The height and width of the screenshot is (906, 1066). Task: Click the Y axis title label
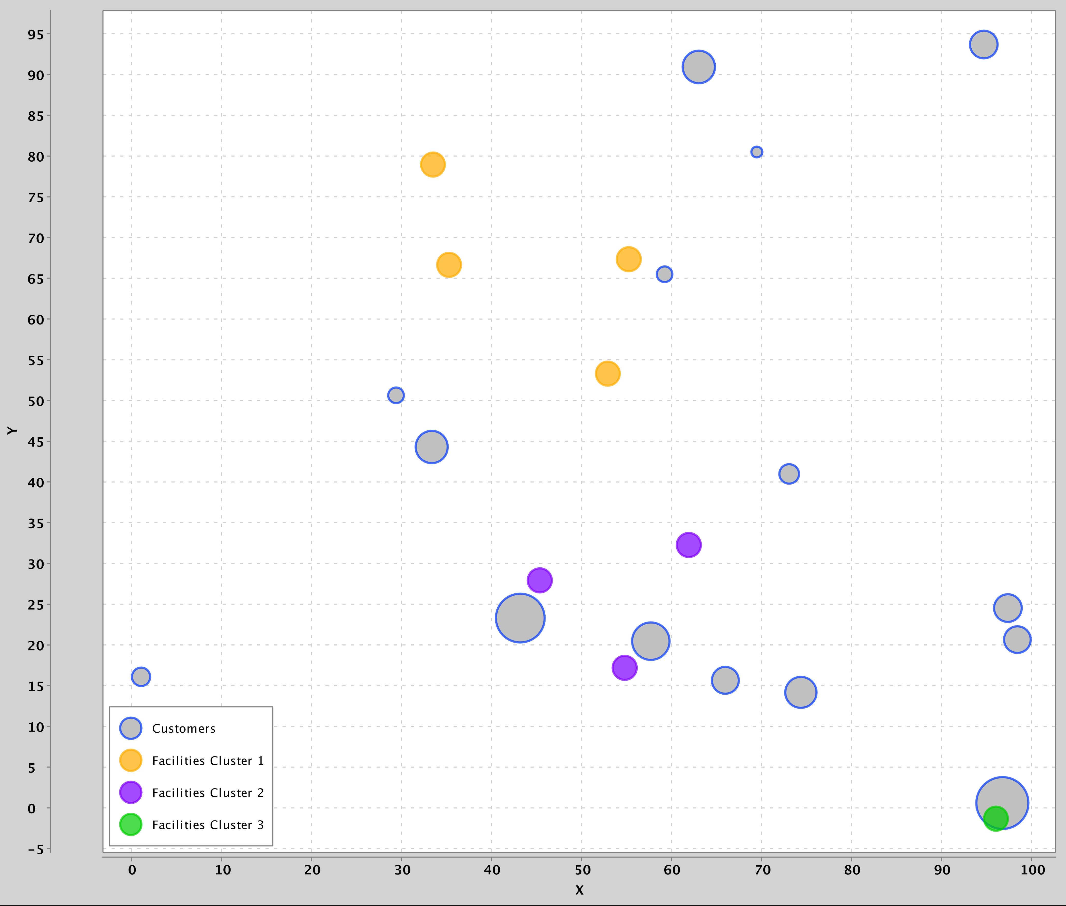pyautogui.click(x=12, y=430)
